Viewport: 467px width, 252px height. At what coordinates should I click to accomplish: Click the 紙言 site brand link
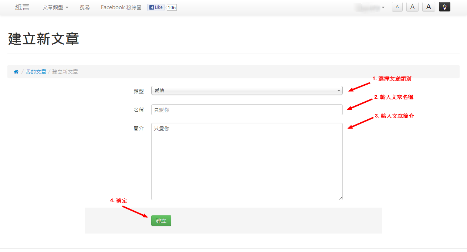pos(22,7)
